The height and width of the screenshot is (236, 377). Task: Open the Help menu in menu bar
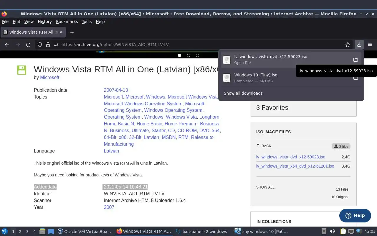[100, 22]
